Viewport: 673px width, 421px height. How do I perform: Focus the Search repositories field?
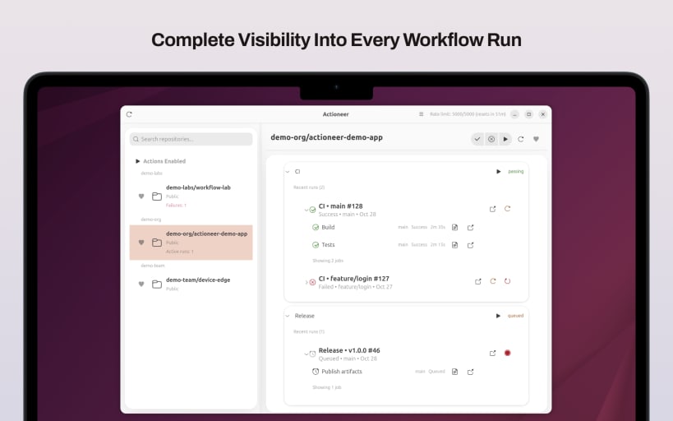[191, 139]
